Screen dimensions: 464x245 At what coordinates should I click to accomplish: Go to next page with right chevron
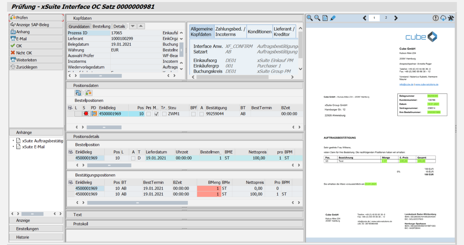(x=396, y=18)
